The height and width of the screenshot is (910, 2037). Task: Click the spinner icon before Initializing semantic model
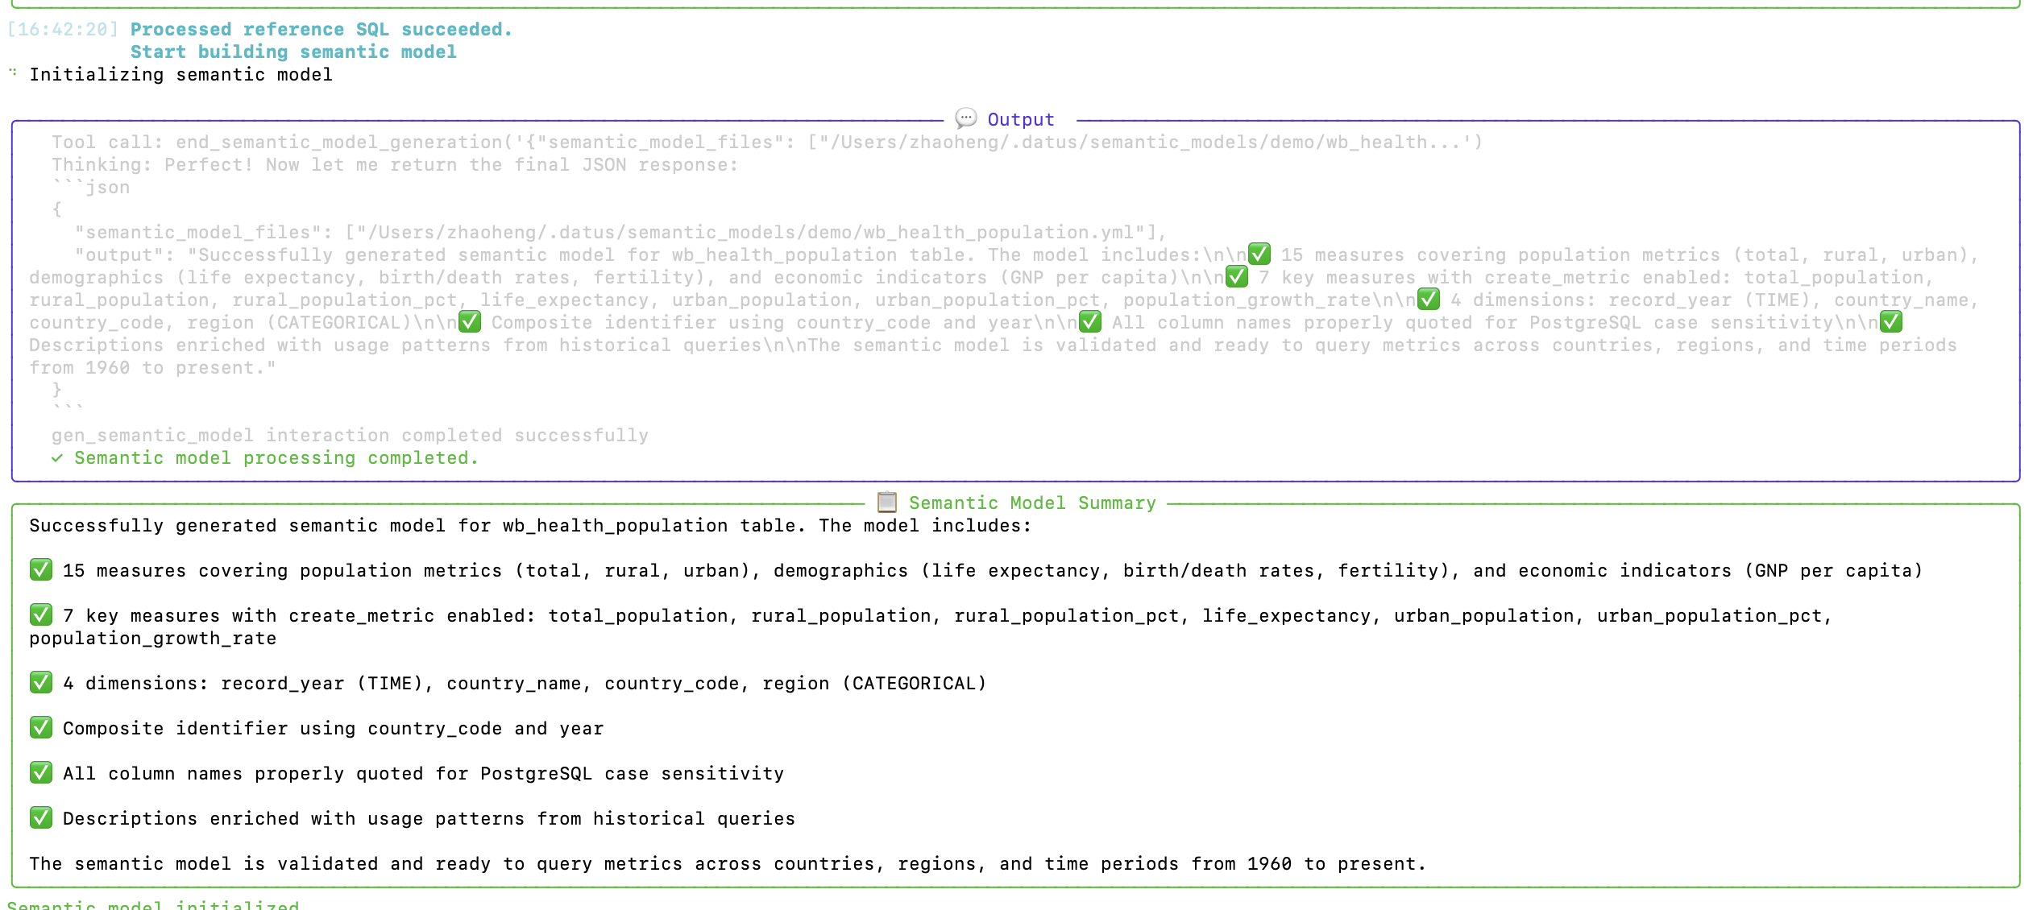12,73
